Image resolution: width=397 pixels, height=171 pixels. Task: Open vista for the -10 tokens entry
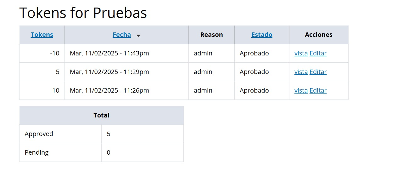(301, 54)
